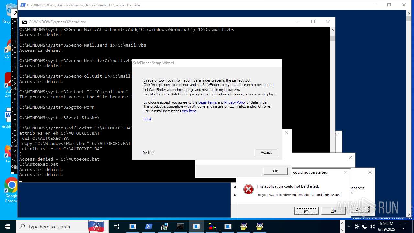The image size is (414, 233).
Task: Click 'Do you want to view information' text
Action: [x=299, y=195]
